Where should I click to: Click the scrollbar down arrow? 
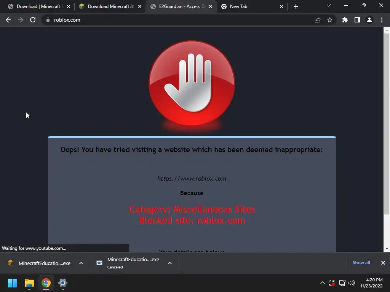(387, 249)
